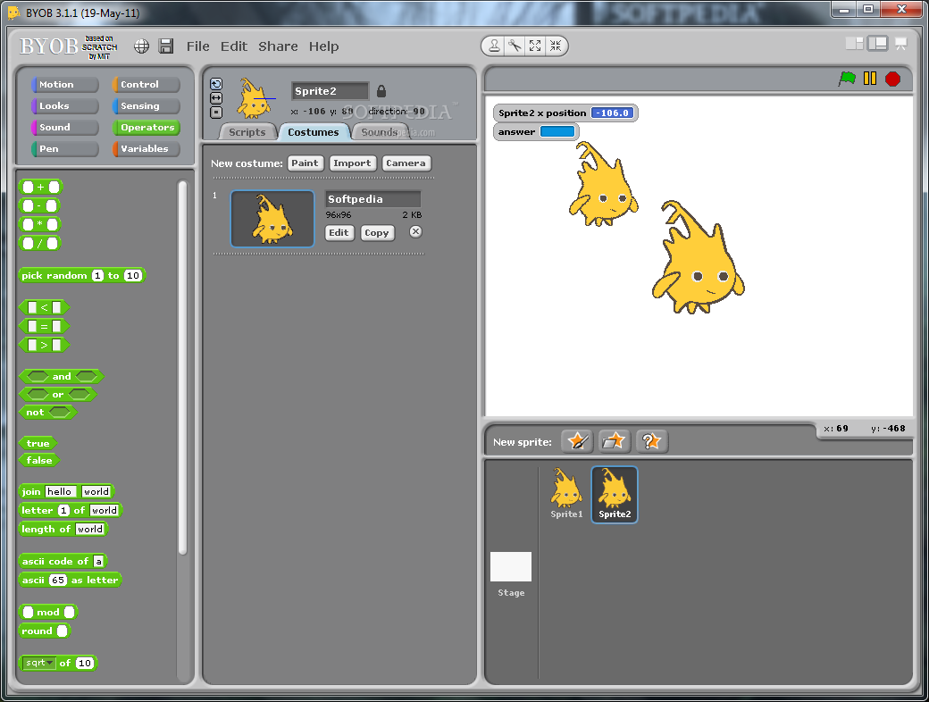Open the Share menu
Viewport: 929px width, 702px height.
click(278, 46)
